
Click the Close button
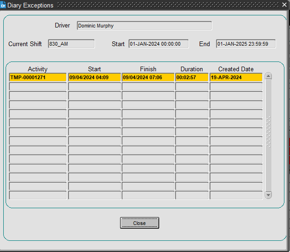(140, 223)
